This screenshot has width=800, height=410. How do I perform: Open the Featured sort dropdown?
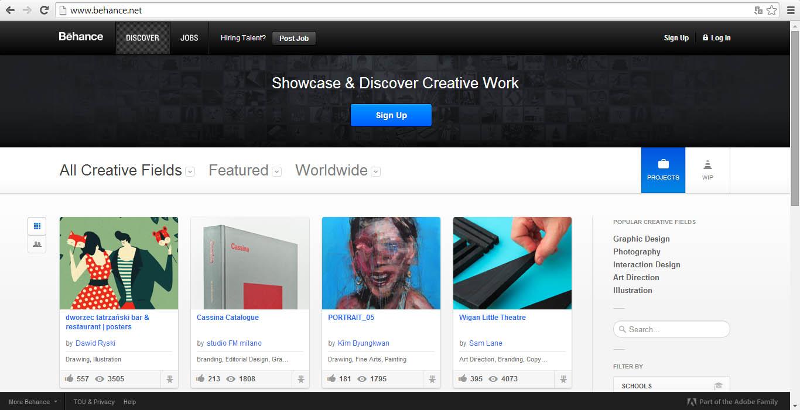[277, 171]
